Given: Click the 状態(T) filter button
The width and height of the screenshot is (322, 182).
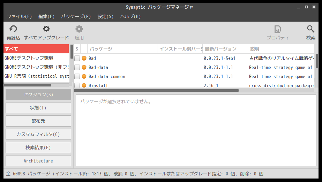Looking at the screenshot, I should (x=38, y=108).
